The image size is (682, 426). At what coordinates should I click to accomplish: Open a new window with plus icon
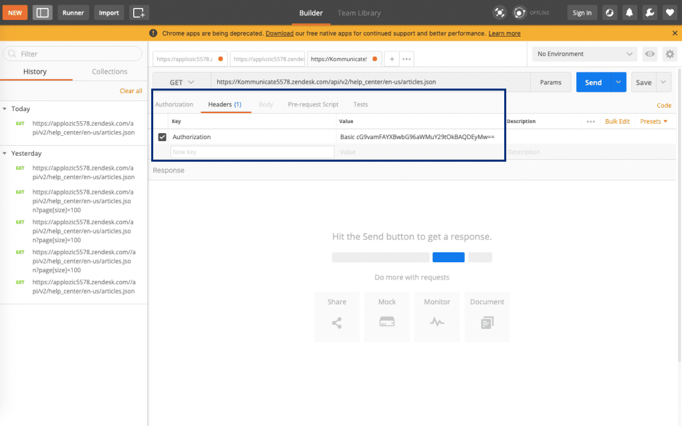(x=139, y=13)
